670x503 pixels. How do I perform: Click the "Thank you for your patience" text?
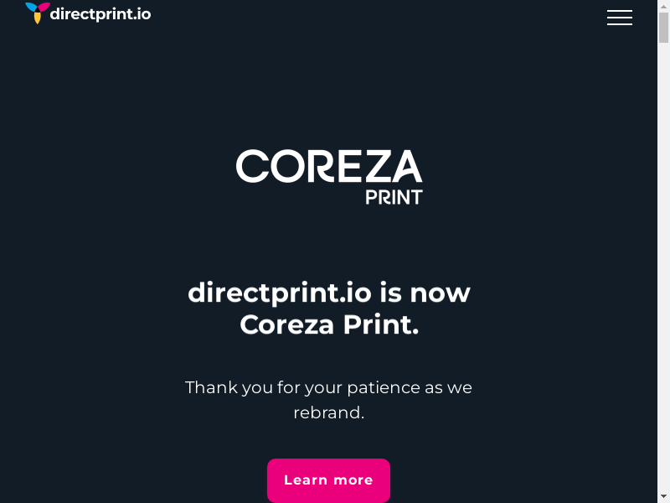(x=328, y=387)
